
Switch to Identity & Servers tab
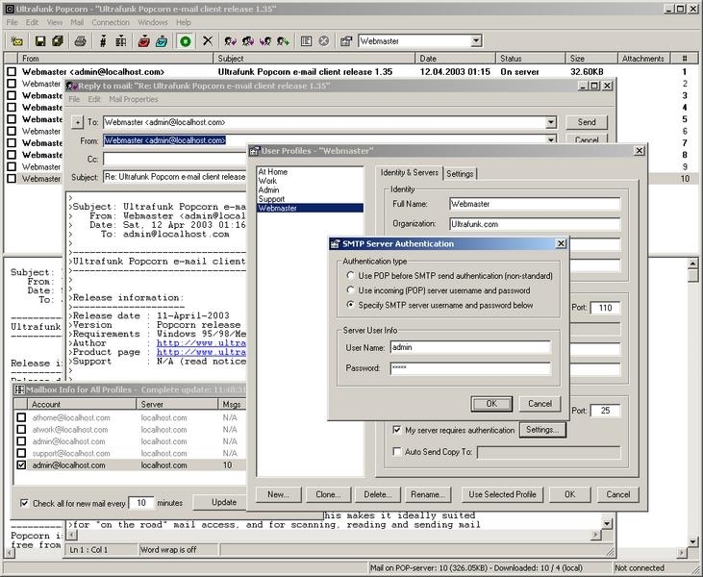(410, 172)
